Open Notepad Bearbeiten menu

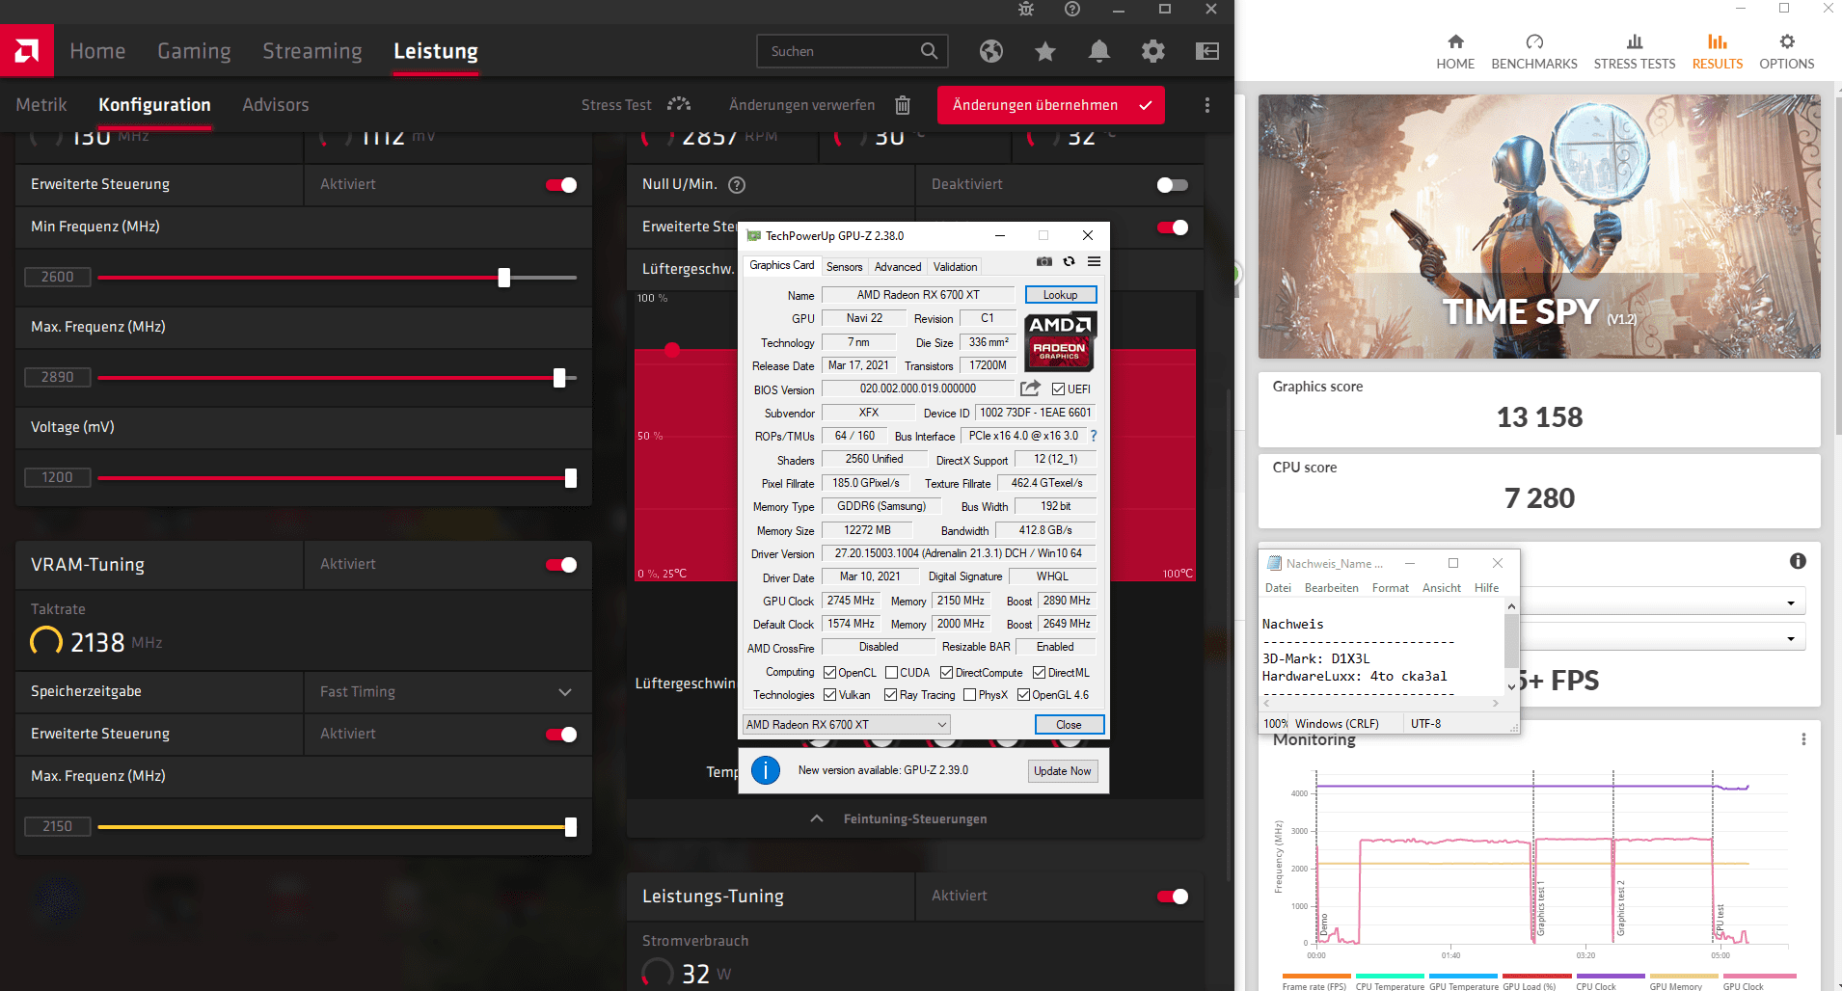point(1331,588)
